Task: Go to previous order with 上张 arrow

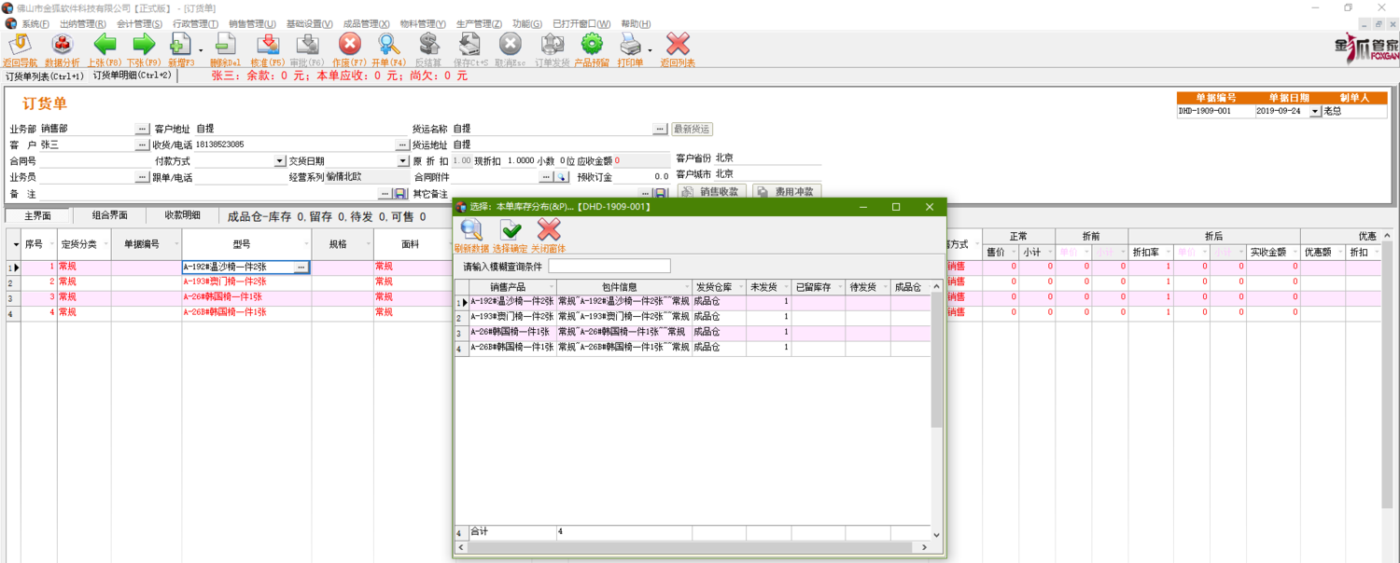Action: [105, 49]
